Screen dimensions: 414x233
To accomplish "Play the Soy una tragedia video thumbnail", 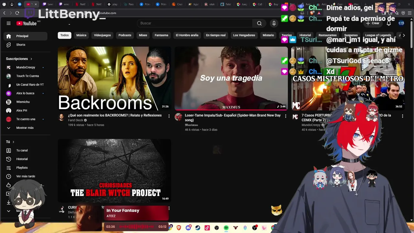I will pyautogui.click(x=231, y=78).
